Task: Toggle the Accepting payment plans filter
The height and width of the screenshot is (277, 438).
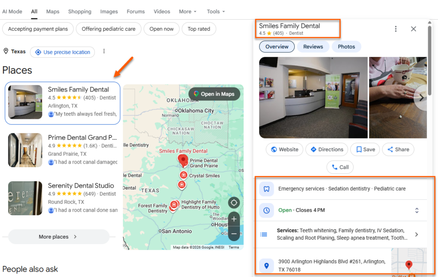Action: [x=38, y=29]
